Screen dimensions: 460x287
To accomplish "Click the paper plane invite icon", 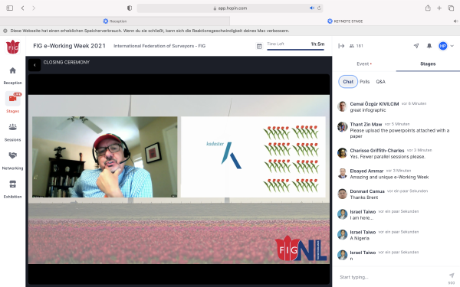I will click(416, 46).
